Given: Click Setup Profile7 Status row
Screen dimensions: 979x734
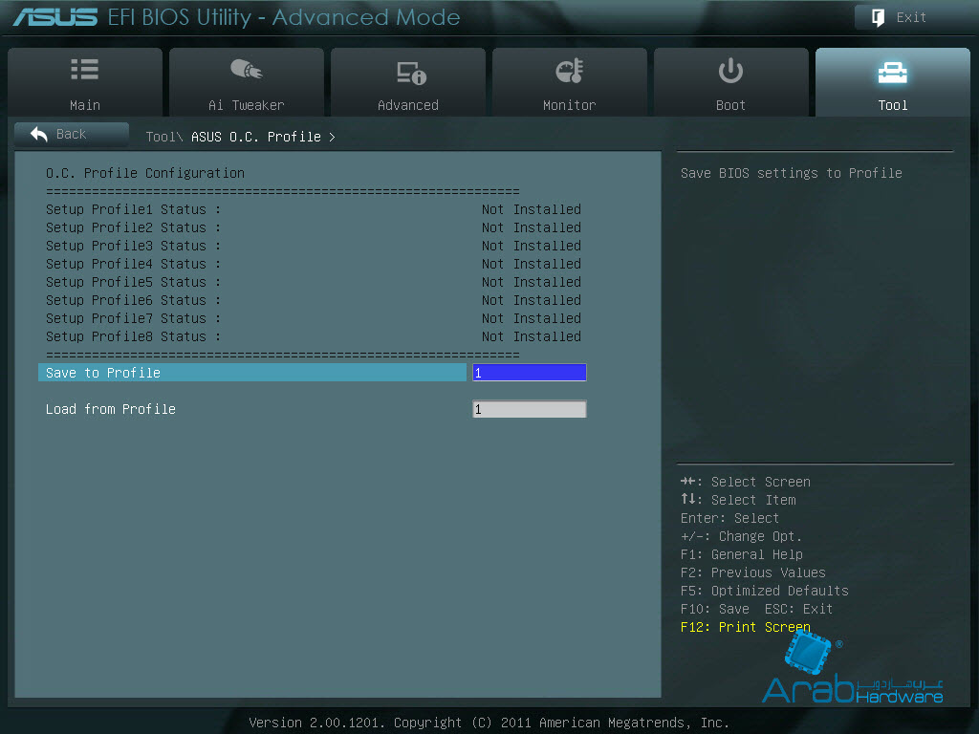Looking at the screenshot, I should tap(314, 318).
